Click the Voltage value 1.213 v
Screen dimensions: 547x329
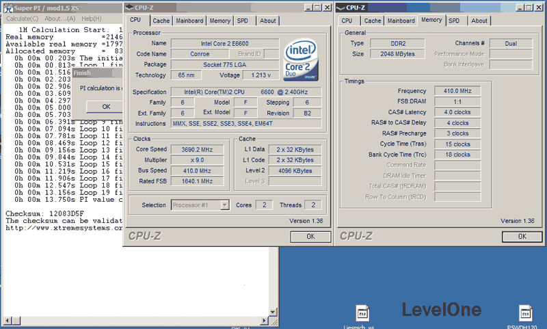point(261,75)
